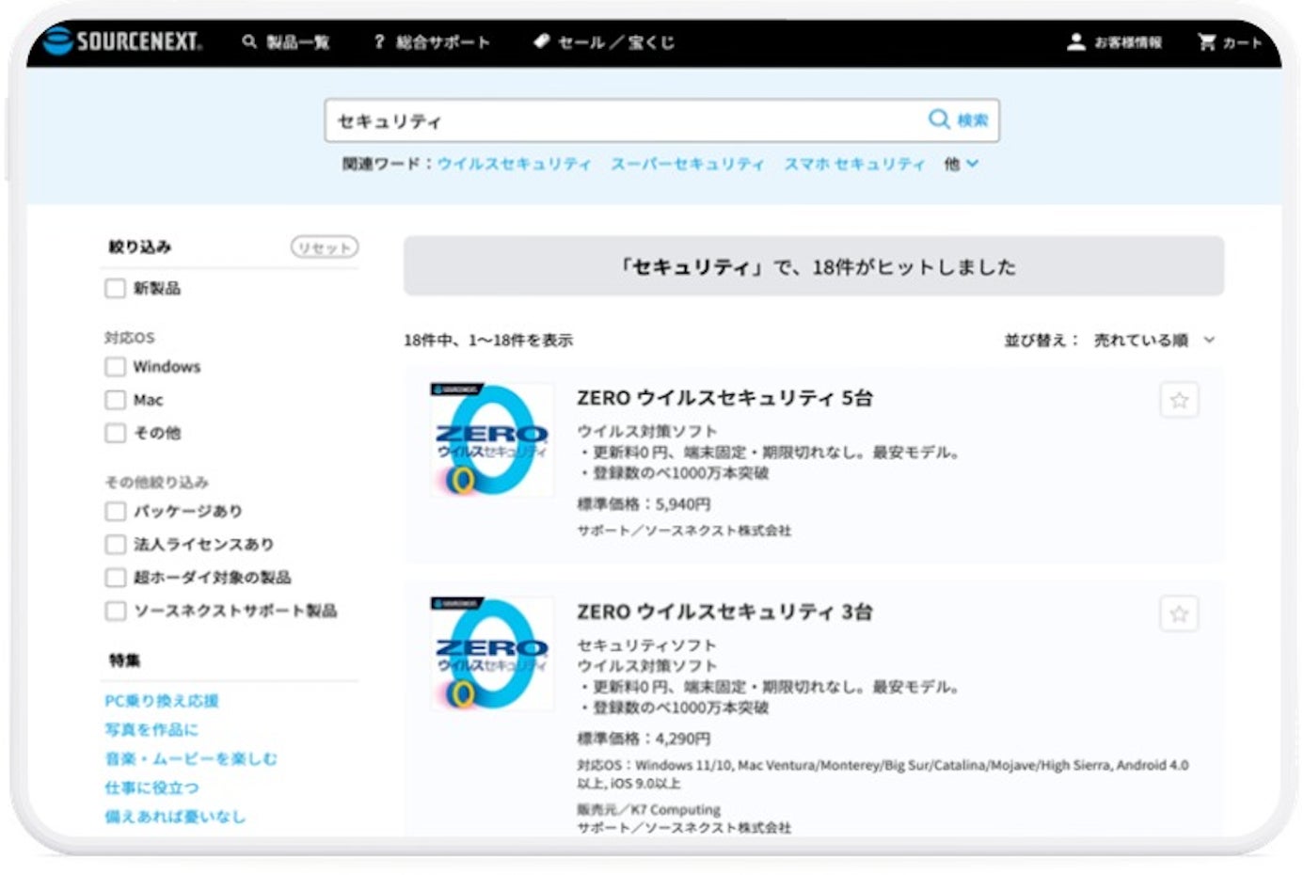Click the shopping cart icon
This screenshot has height=875, width=1304.
coord(1206,41)
